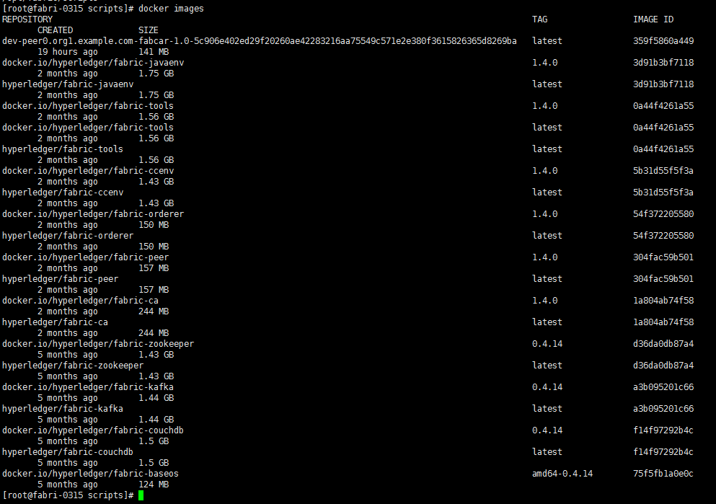Click image ID 1a804ab74f58 on the 1.4.0 row

coord(663,301)
